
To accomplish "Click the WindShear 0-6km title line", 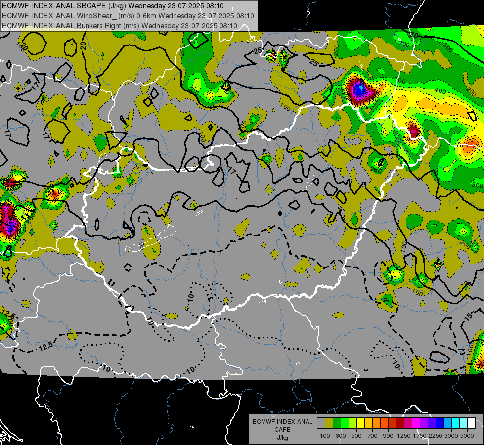I will point(128,16).
